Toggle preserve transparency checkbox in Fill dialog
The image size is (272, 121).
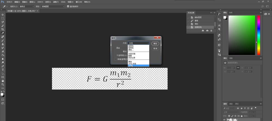(x=115, y=59)
